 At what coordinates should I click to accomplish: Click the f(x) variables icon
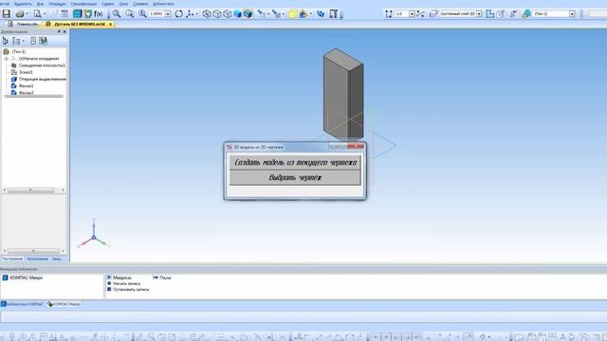coord(99,14)
